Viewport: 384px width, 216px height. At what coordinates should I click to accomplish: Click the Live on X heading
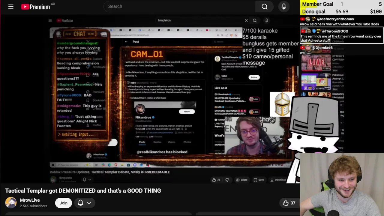click(221, 88)
